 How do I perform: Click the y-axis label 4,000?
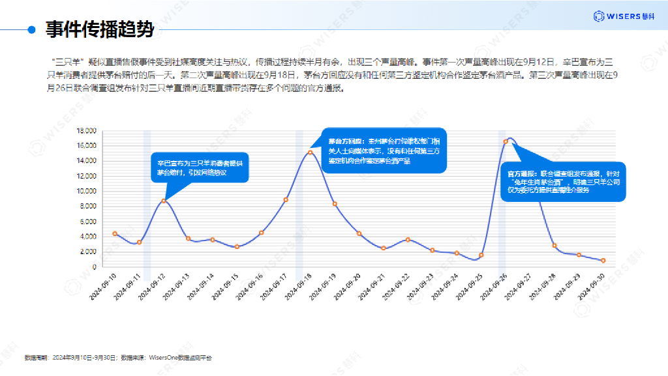pos(88,237)
